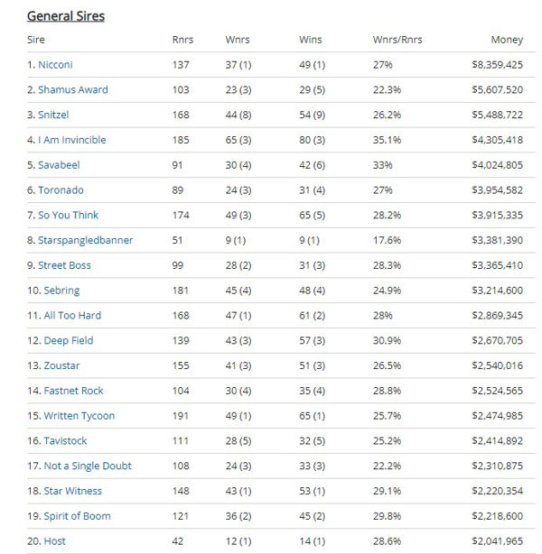This screenshot has width=542, height=554.
Task: Open the Street Boss link
Action: click(64, 265)
